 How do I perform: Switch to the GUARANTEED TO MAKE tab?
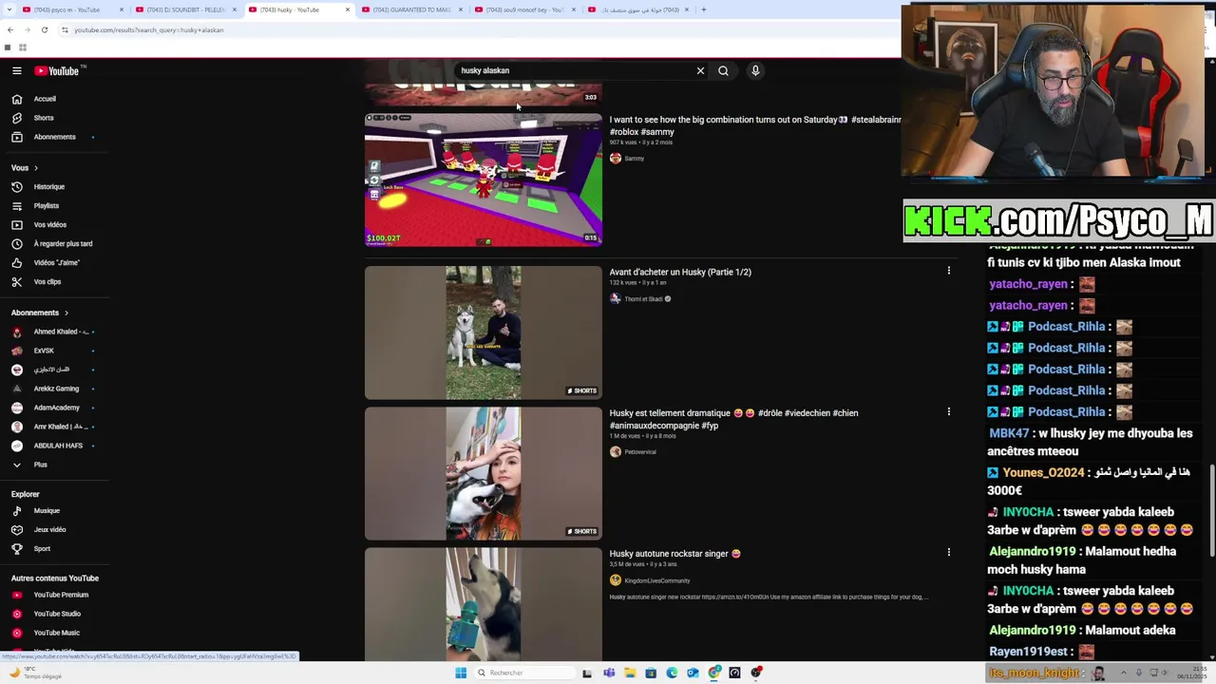click(410, 9)
